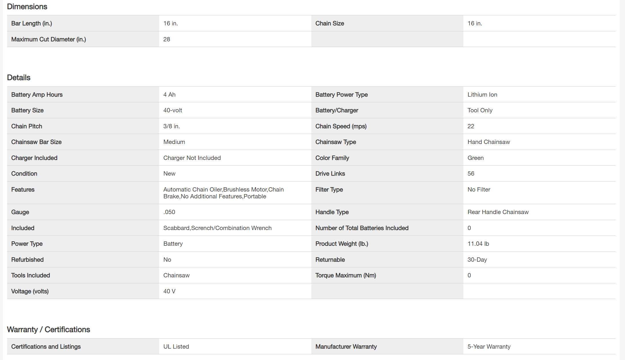Click Scabbard,Scrench/Combination Wrench text
Viewport: 625px width, 360px height.
217,228
